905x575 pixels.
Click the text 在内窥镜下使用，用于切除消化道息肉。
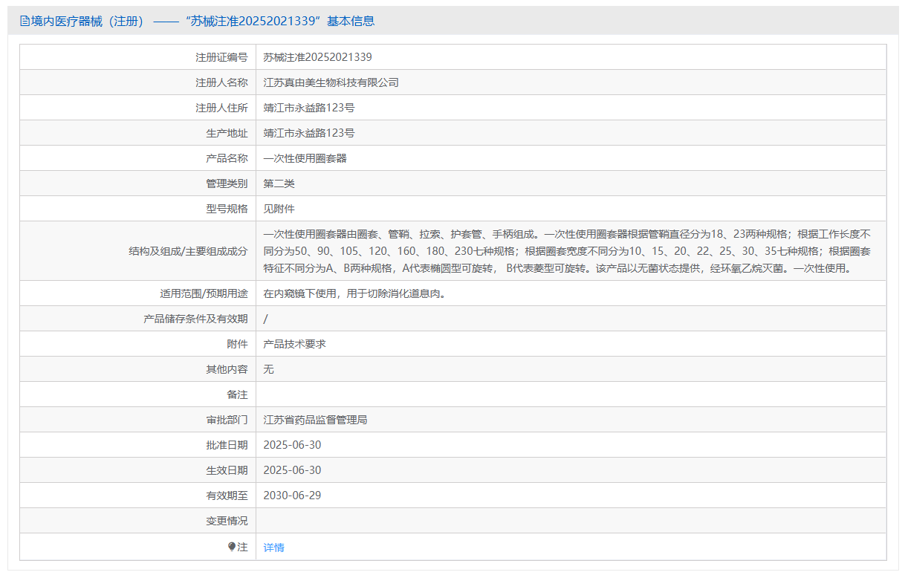click(x=354, y=293)
